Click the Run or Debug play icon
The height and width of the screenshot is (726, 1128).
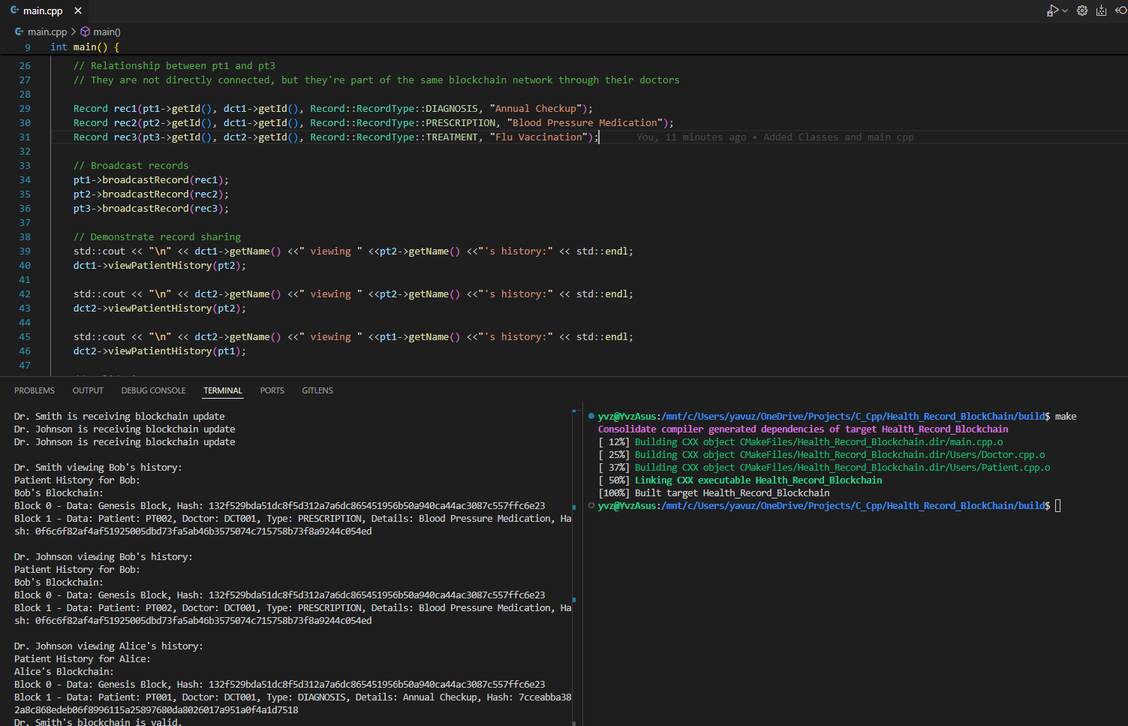[1052, 11]
